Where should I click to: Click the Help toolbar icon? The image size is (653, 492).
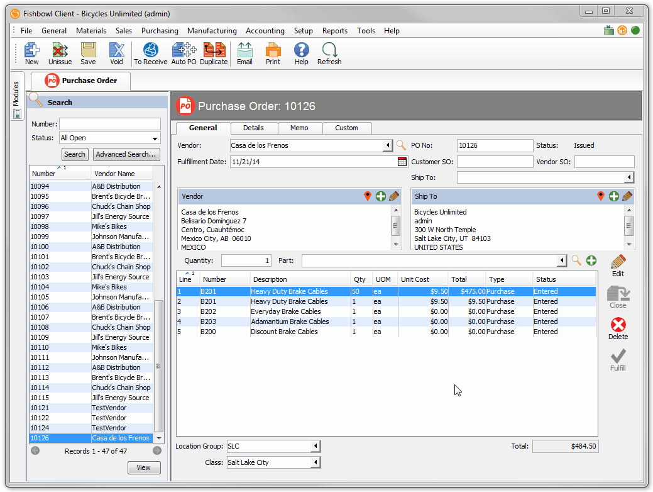coord(302,53)
